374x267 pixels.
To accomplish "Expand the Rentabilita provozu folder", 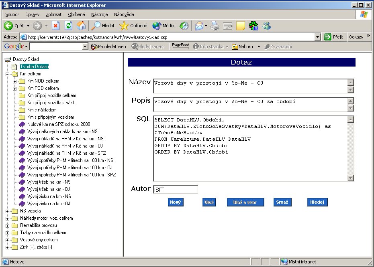I will click(x=7, y=226).
